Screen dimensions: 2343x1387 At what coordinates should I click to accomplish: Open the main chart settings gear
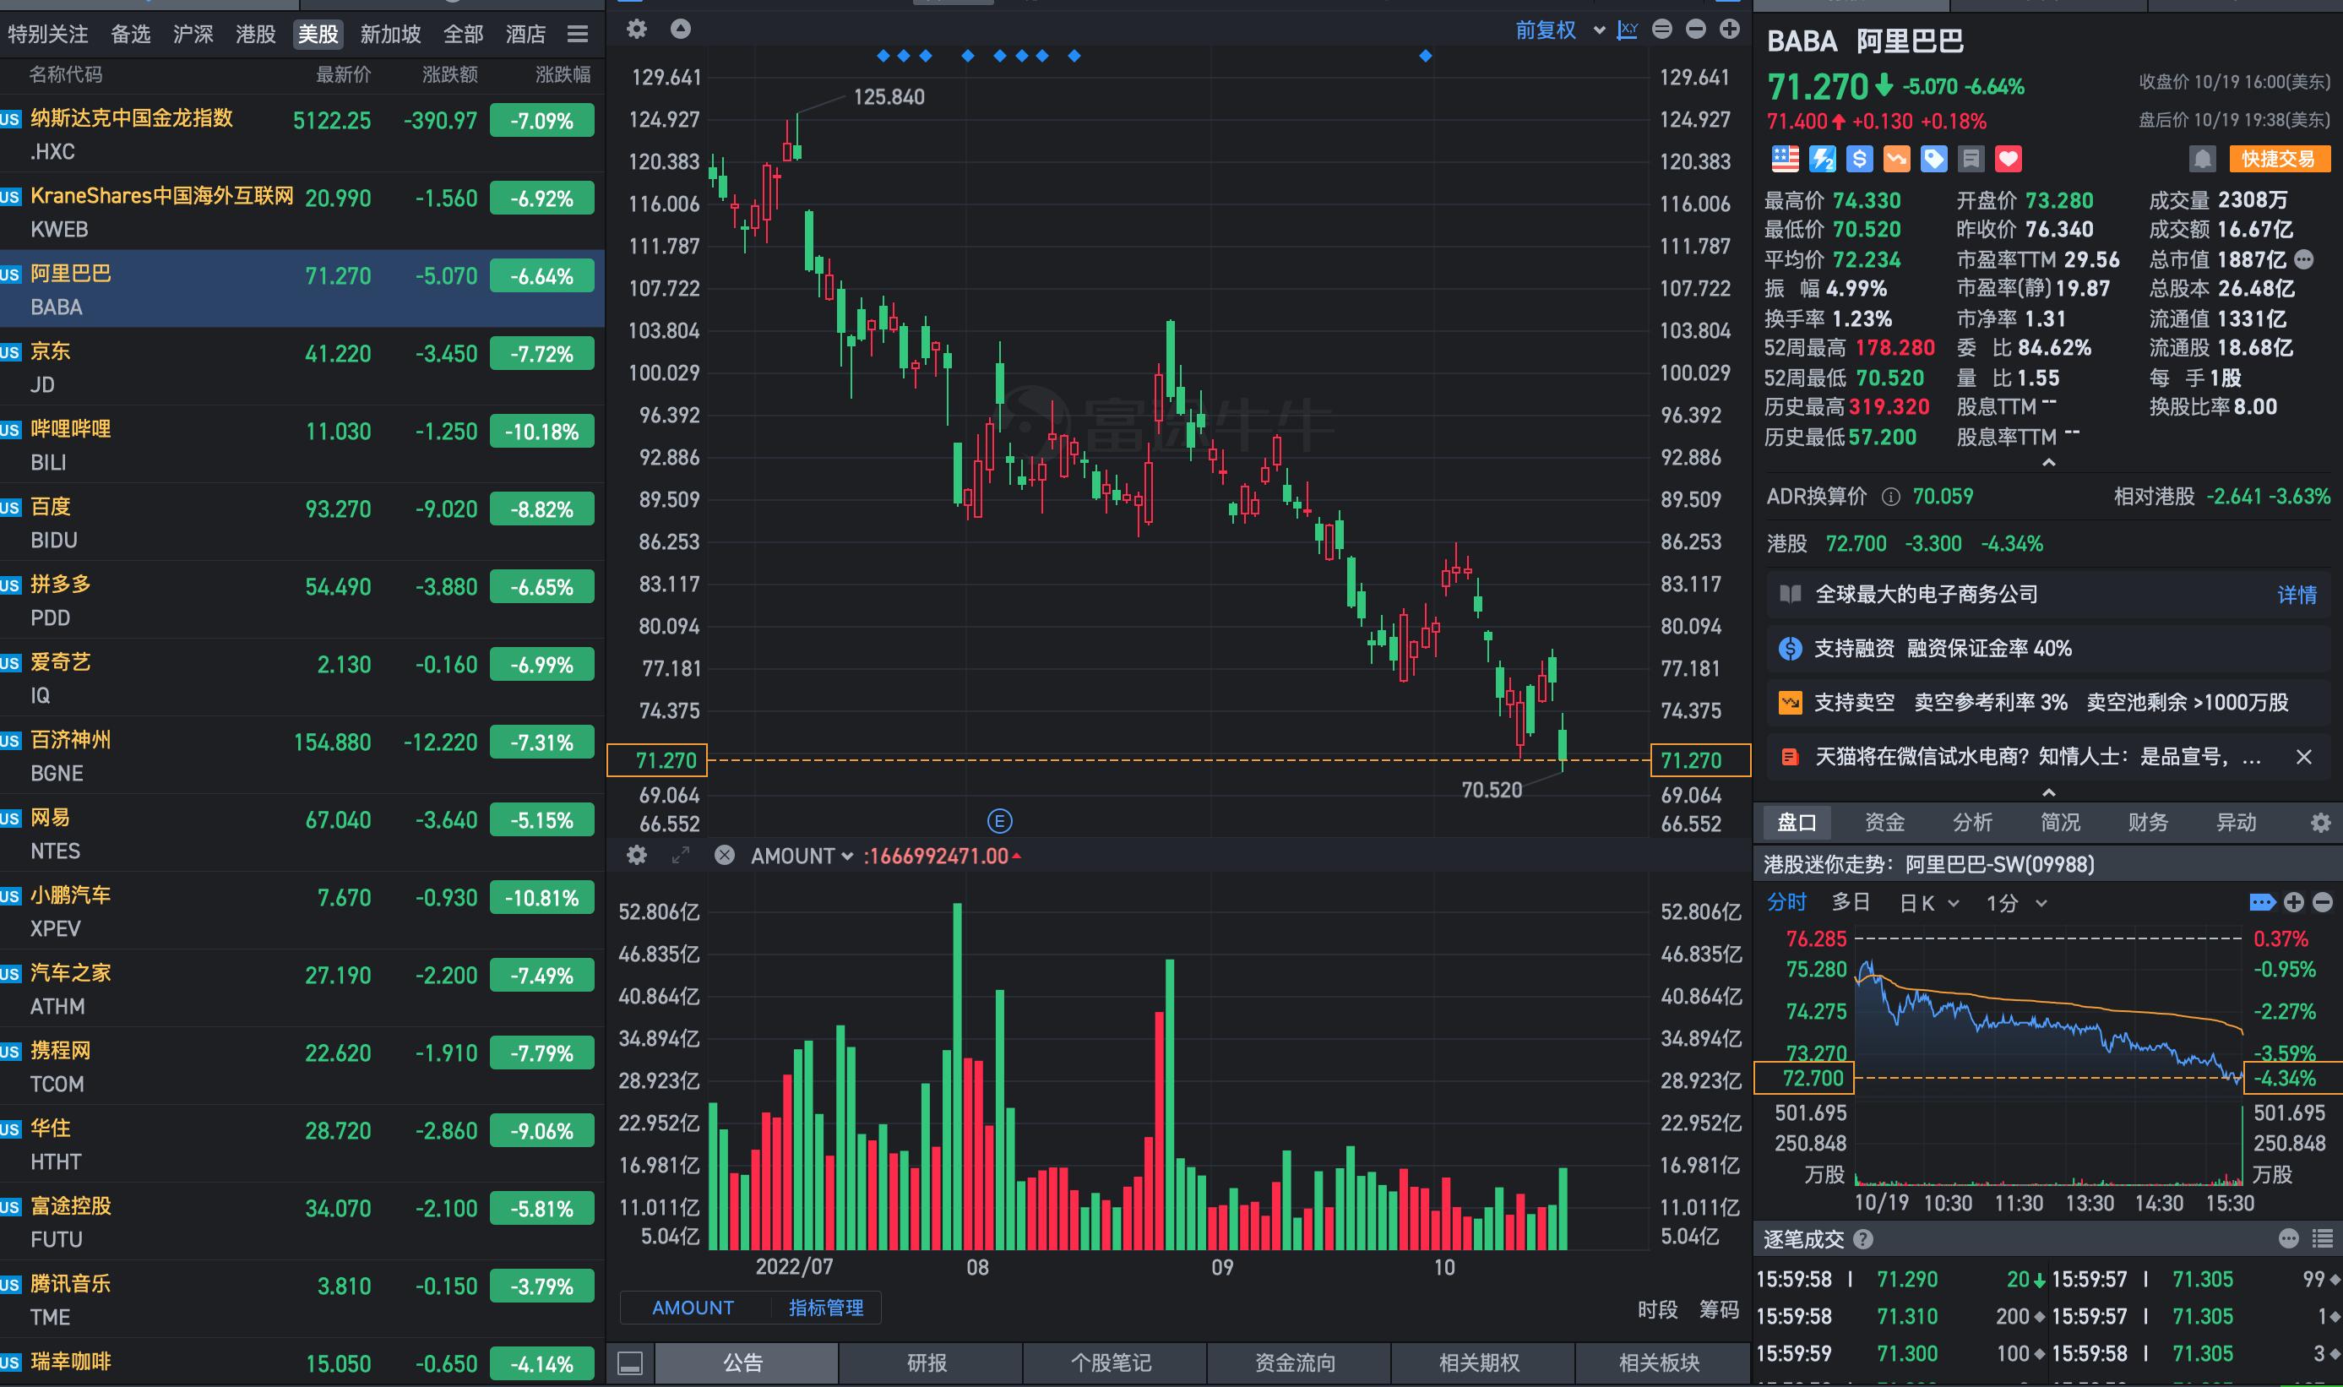pyautogui.click(x=637, y=29)
